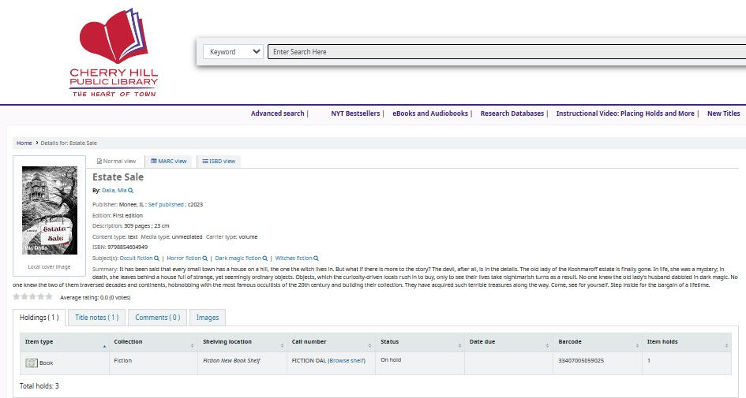Click magnifier icon after Horror fiction
Screen dimensions: 746x398
(205, 259)
